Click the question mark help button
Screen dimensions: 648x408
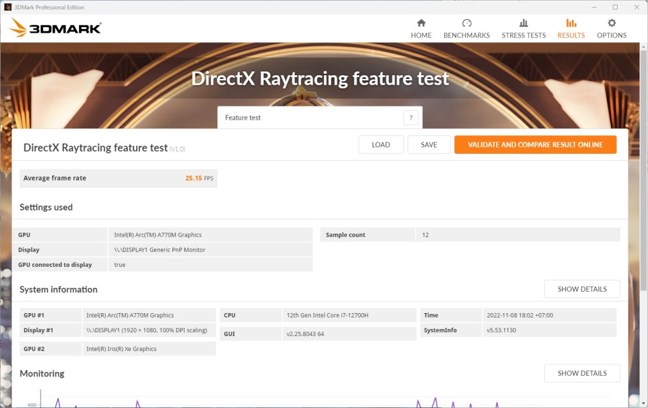coord(411,118)
